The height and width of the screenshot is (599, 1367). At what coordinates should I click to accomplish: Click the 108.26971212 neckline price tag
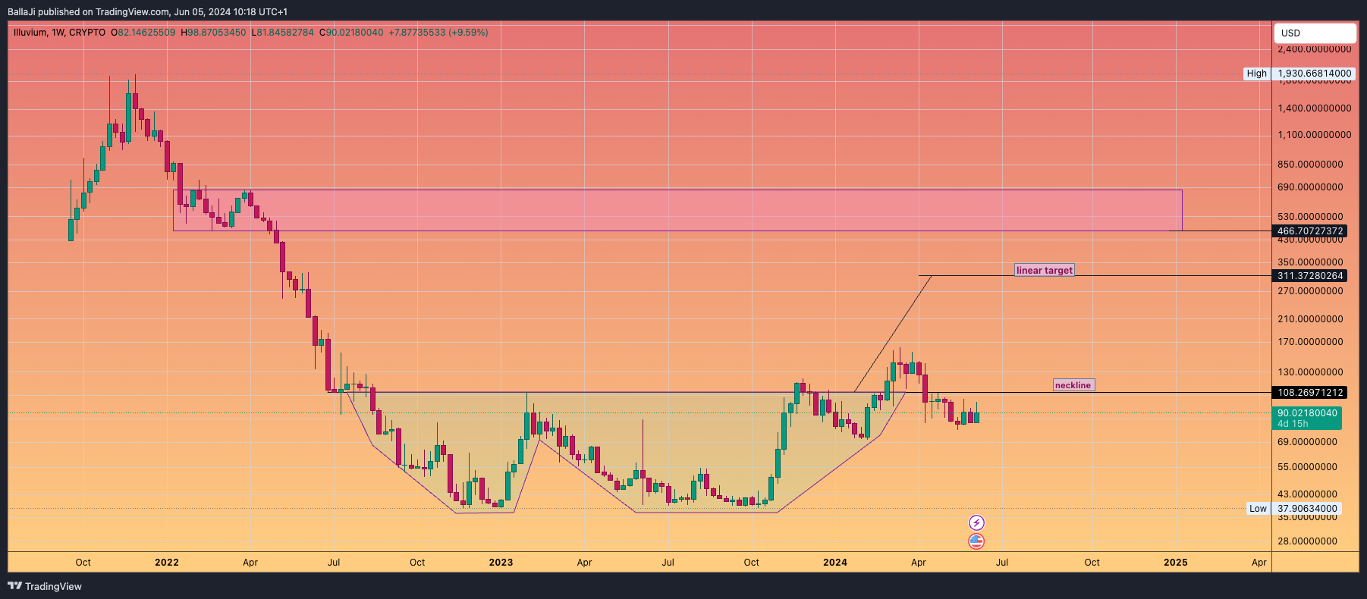pos(1310,393)
